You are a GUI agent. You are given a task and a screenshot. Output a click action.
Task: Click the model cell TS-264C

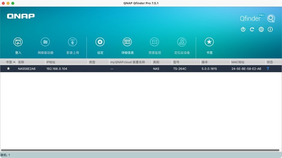click(180, 68)
